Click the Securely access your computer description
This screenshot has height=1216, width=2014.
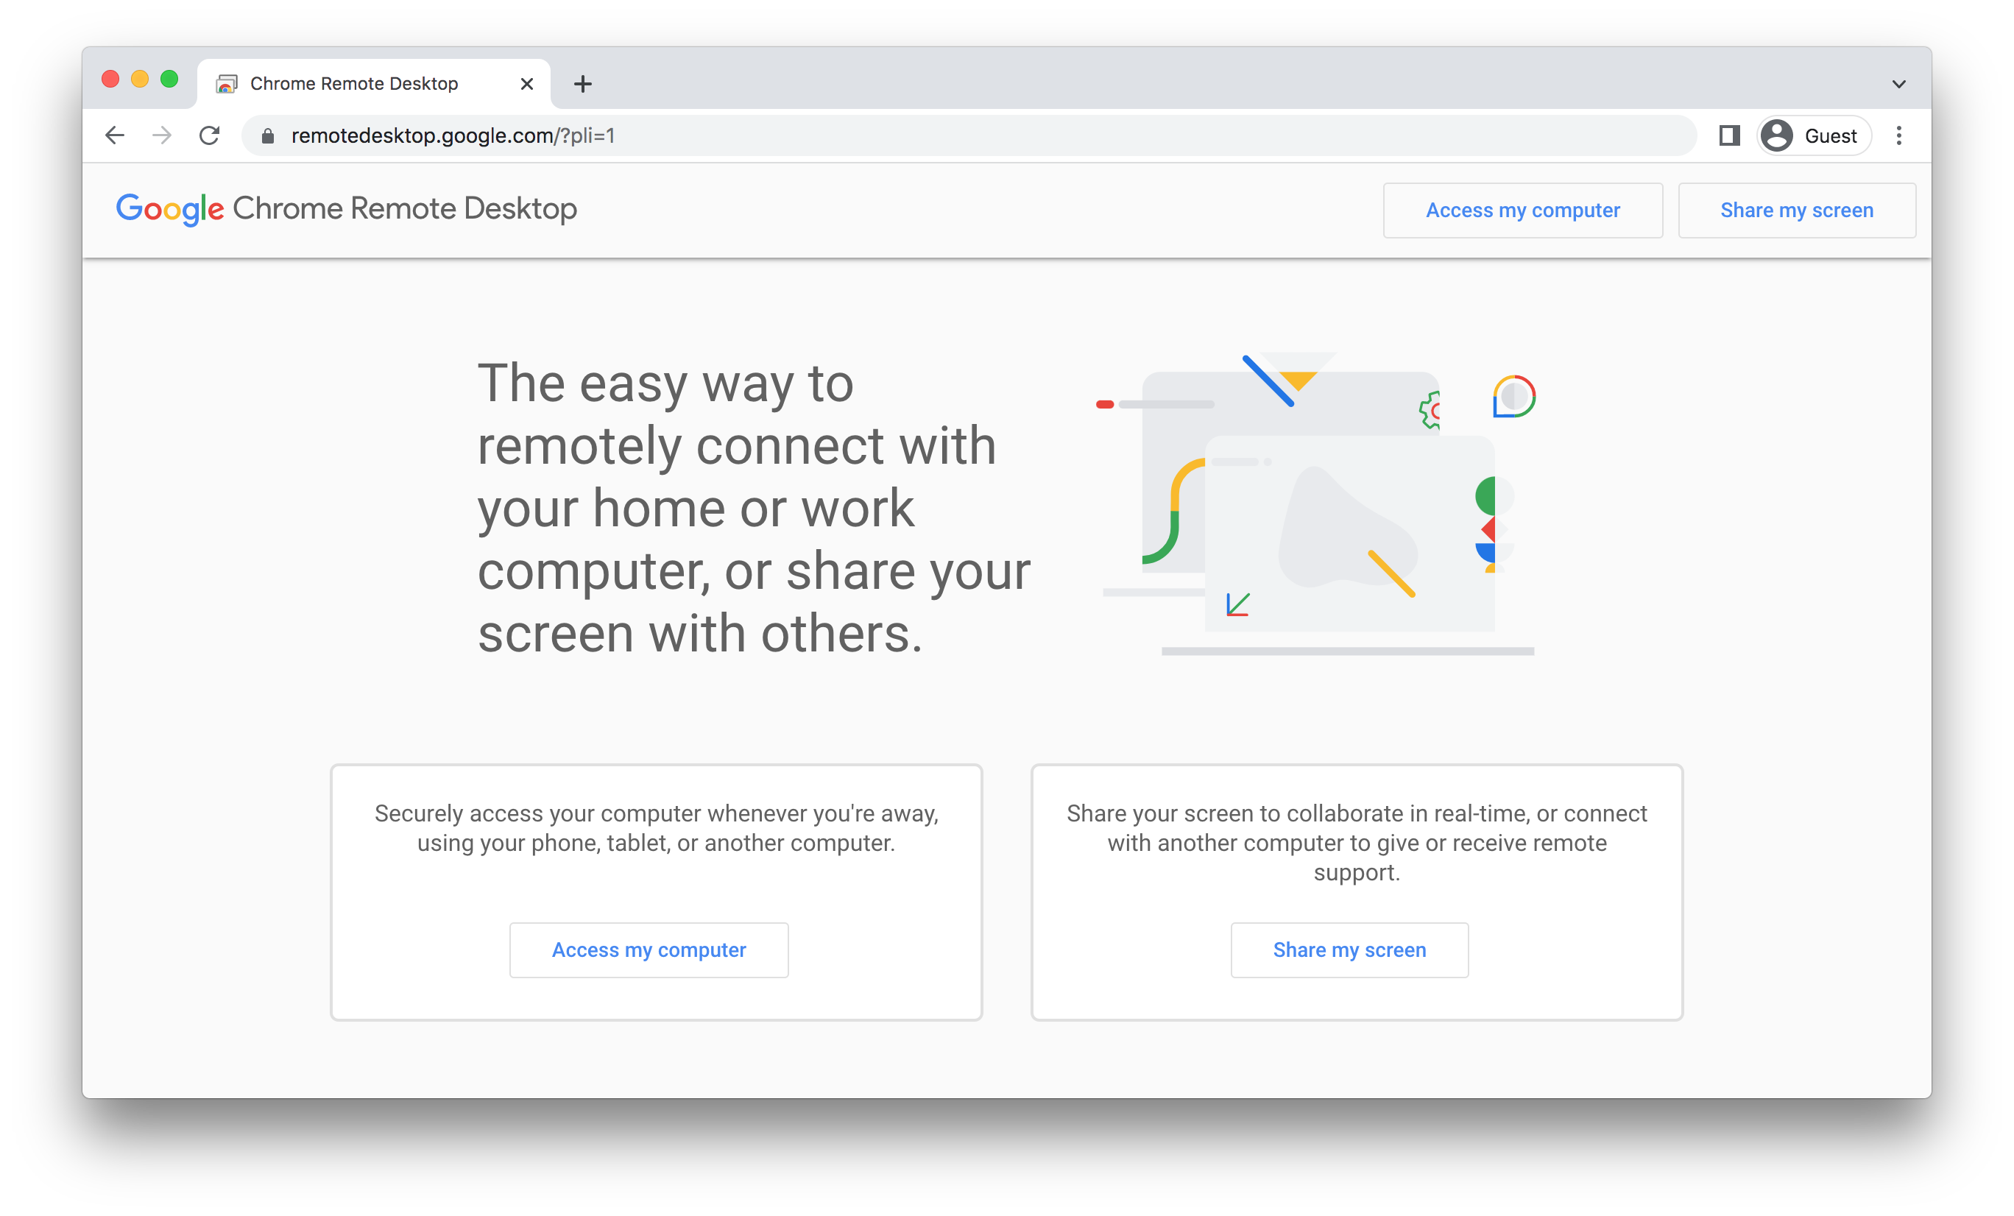pos(657,829)
